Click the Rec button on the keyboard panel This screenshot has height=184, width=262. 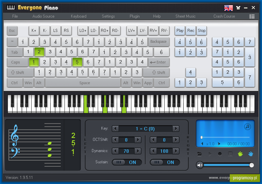(191, 31)
